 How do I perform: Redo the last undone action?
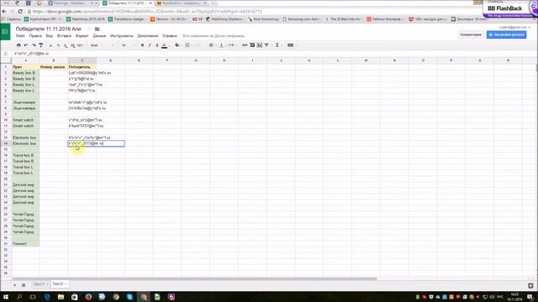point(34,45)
